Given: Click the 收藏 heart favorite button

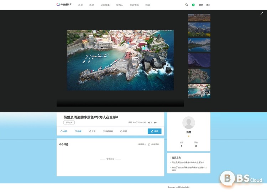Looking at the screenshot, I should 78,131.
